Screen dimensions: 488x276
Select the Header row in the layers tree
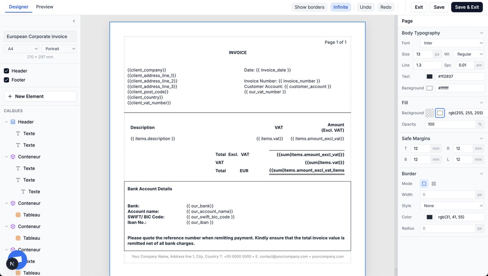[40, 122]
